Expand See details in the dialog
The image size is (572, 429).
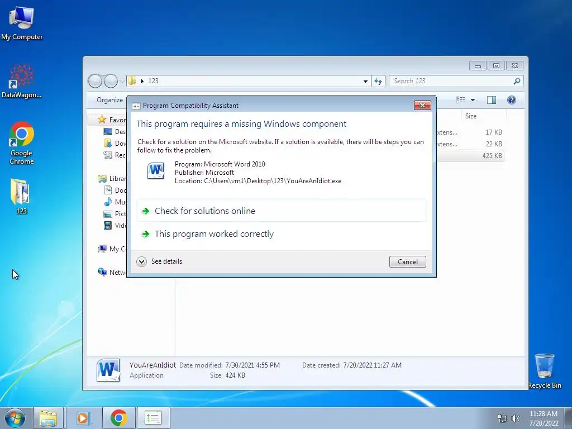click(159, 261)
